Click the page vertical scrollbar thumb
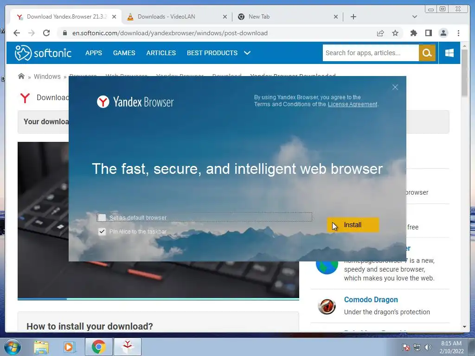The height and width of the screenshot is (356, 475). point(464,73)
